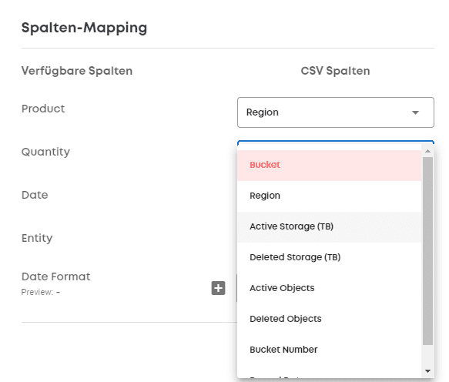Viewport: 449px width, 382px height.
Task: Click the Quantity label
Action: (45, 152)
